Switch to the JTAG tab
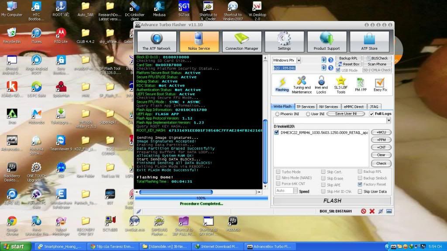Image resolution: width=447 pixels, height=251 pixels. click(374, 107)
